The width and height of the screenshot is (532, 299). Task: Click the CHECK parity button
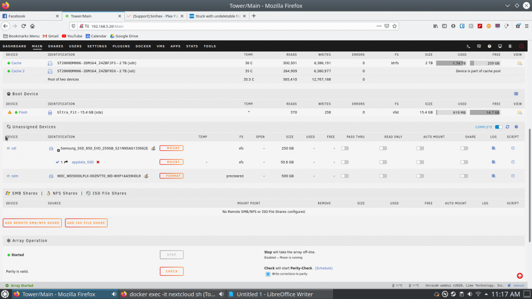[x=172, y=271]
